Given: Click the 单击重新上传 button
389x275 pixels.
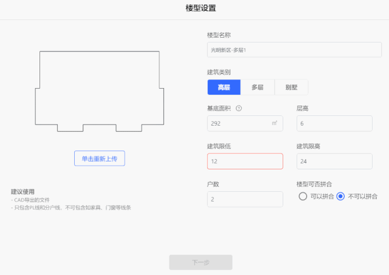Looking at the screenshot, I should (x=100, y=158).
